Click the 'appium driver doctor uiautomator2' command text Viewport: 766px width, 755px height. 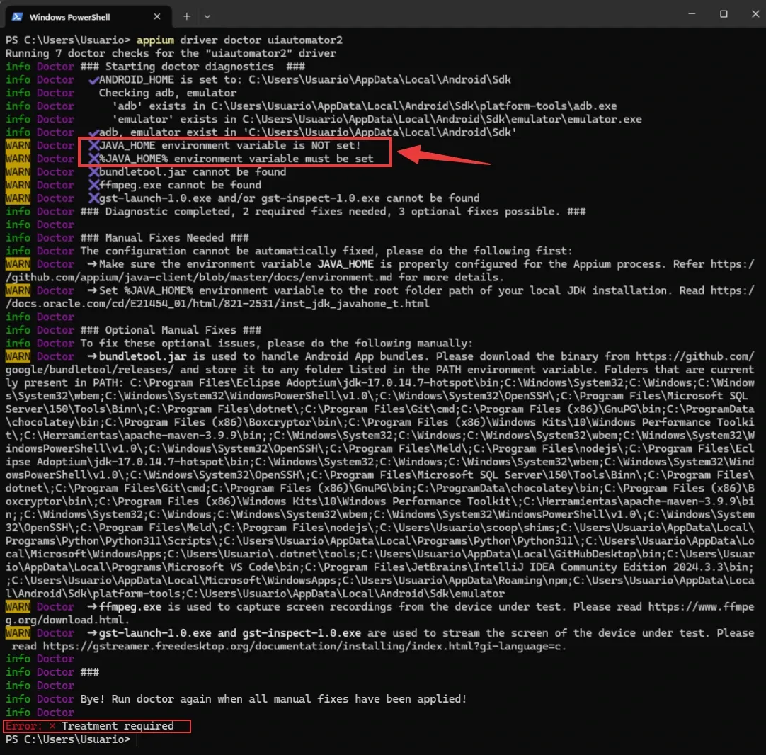click(x=239, y=40)
